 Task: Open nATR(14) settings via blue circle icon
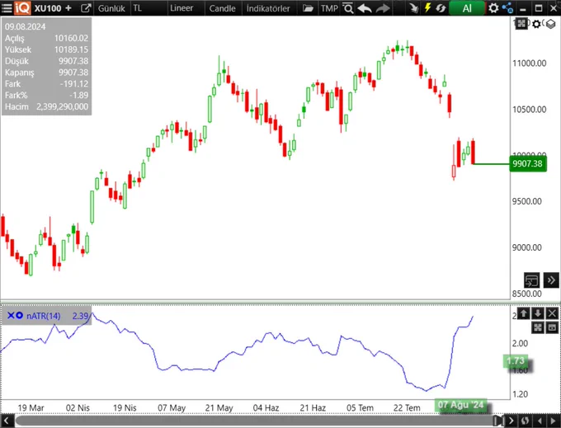click(19, 315)
